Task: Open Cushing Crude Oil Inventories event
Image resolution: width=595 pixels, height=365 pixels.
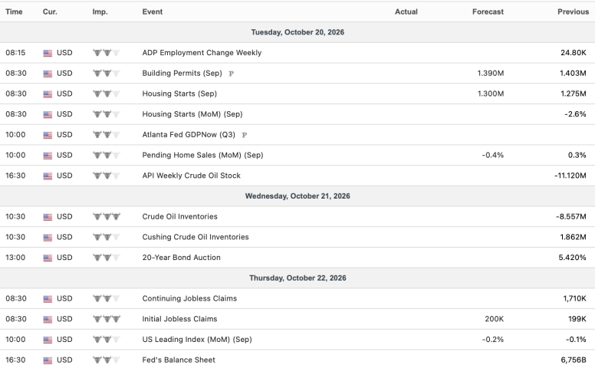Action: click(x=196, y=237)
